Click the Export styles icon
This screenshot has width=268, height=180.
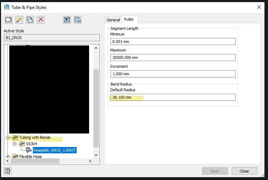click(78, 20)
